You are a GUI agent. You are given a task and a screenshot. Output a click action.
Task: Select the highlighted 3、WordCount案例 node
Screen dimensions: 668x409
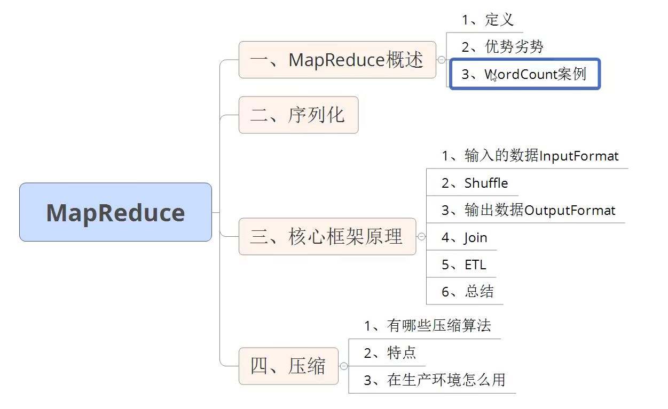pos(524,74)
